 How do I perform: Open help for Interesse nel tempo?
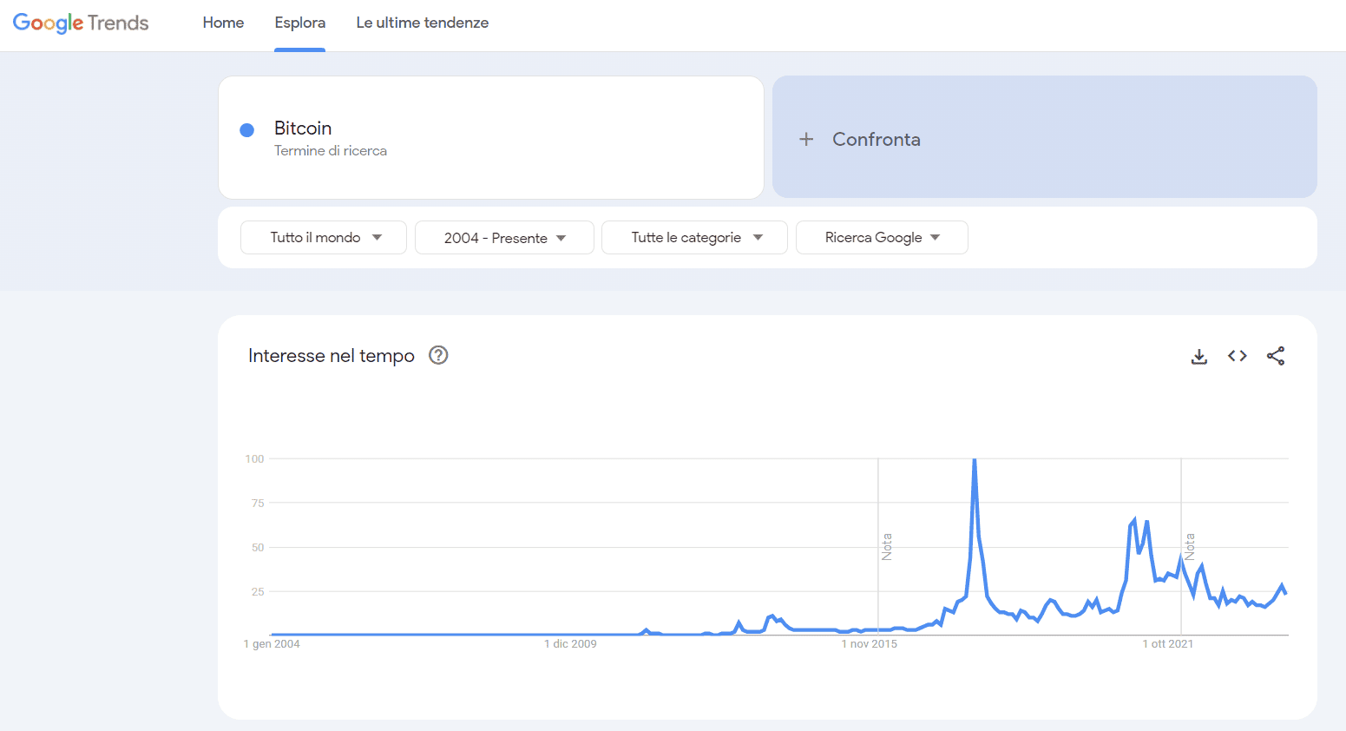(x=438, y=355)
